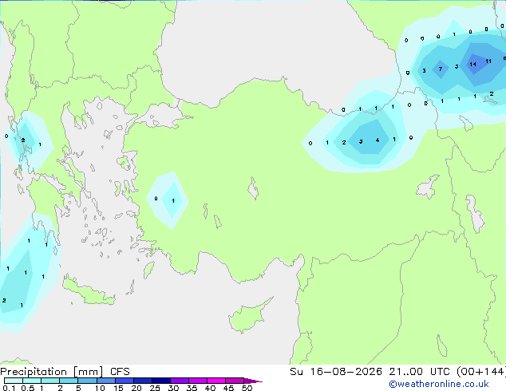Click the date 'Su 16-08-2026' text
The height and width of the screenshot is (391, 506).
[336, 372]
